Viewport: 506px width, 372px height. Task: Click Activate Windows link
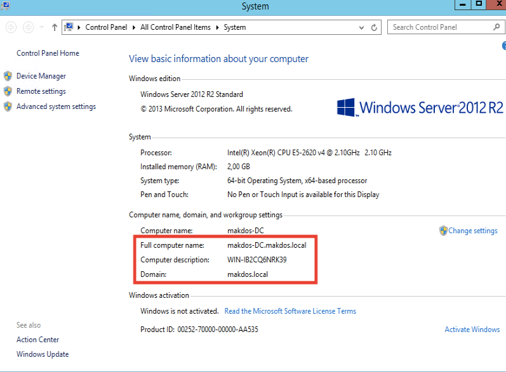click(472, 330)
